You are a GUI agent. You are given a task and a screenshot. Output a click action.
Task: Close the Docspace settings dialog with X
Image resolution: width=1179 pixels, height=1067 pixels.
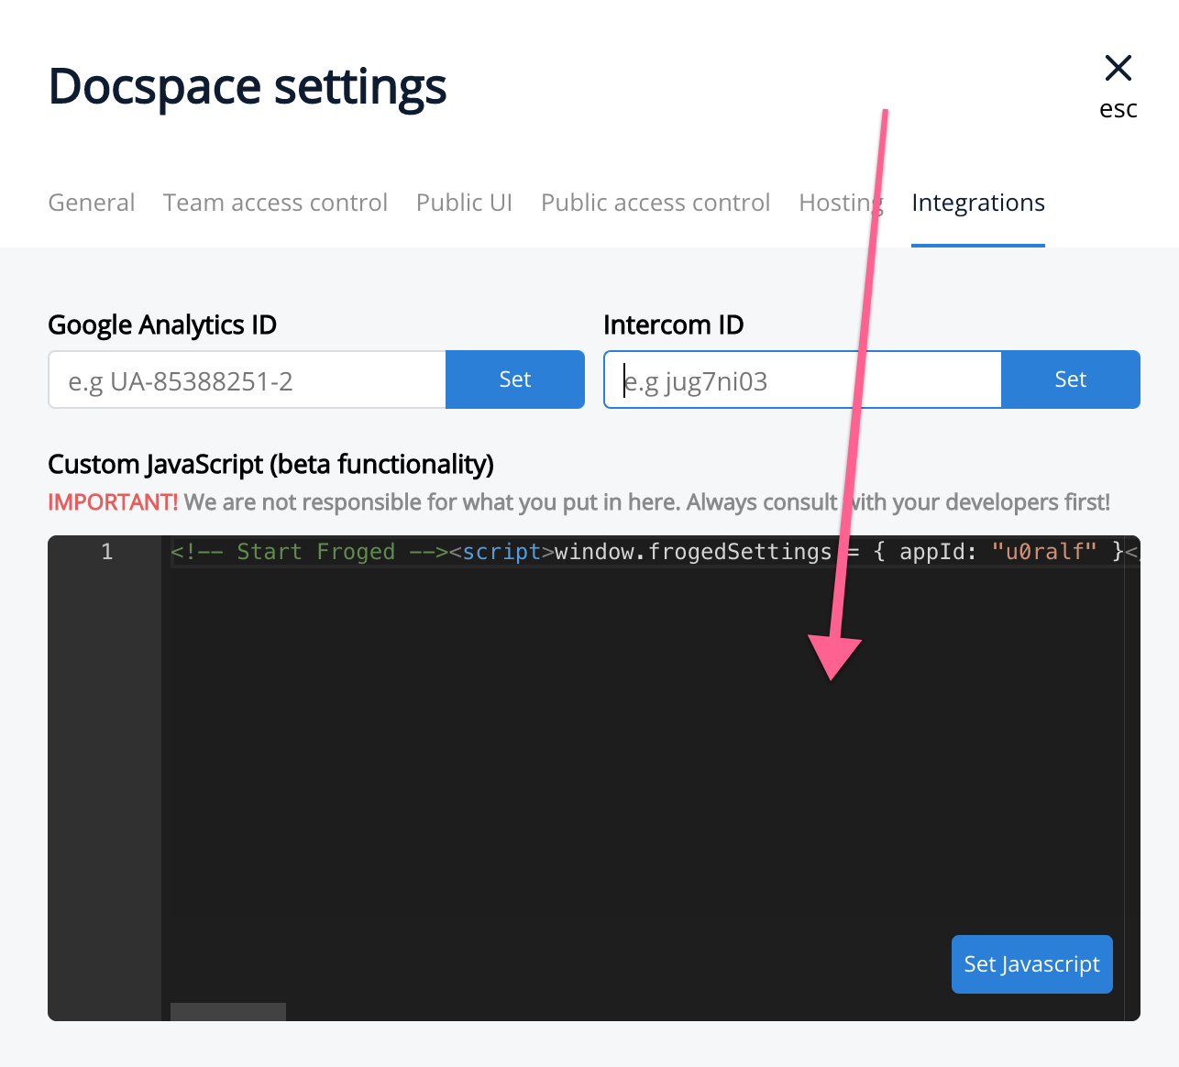click(1118, 68)
